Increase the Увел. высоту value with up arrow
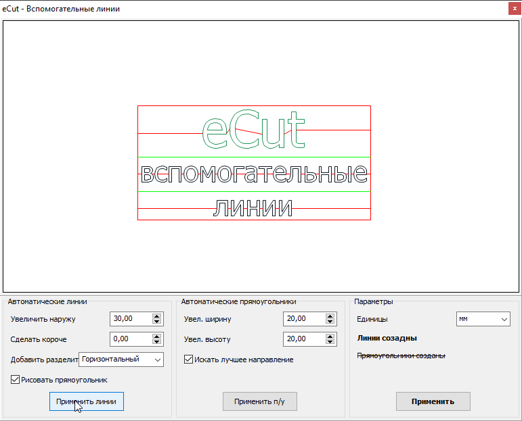The width and height of the screenshot is (522, 421). coord(330,337)
